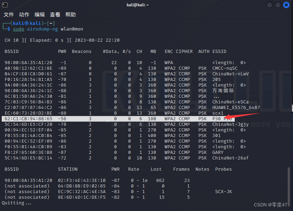The width and height of the screenshot is (293, 211).
Task: Select highlighted BSSID 62:C1:CB:94:88:65
Action: coord(28,118)
